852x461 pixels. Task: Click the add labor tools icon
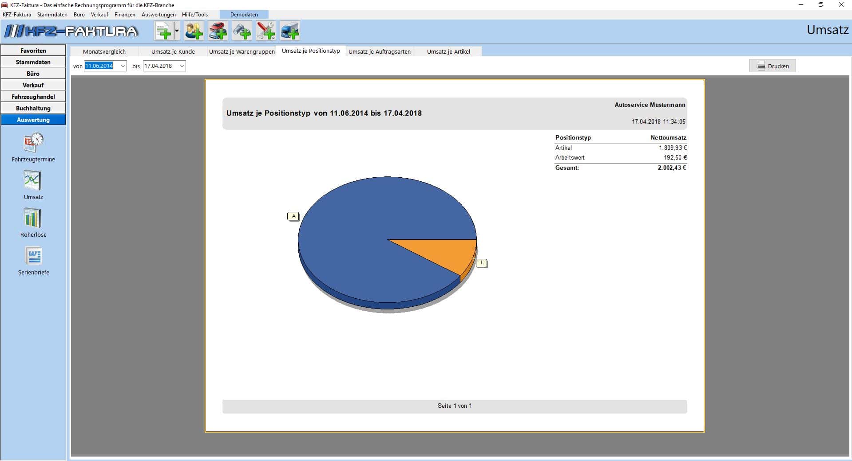[x=266, y=31]
